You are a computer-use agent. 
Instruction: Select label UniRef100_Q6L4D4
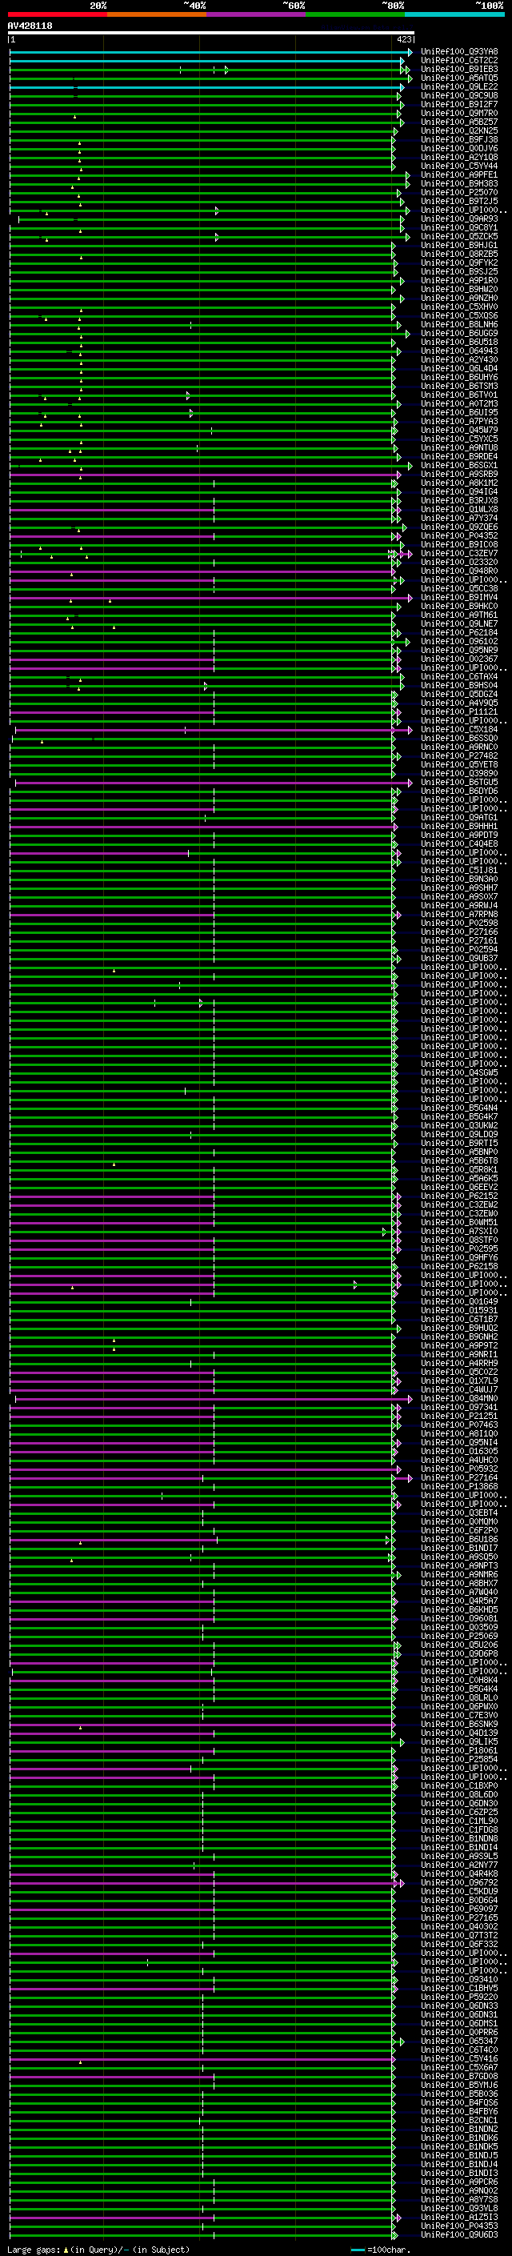coord(459,369)
